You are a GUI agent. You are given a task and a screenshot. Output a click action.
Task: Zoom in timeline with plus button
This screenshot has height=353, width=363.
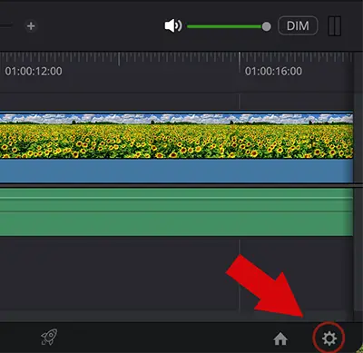[31, 26]
